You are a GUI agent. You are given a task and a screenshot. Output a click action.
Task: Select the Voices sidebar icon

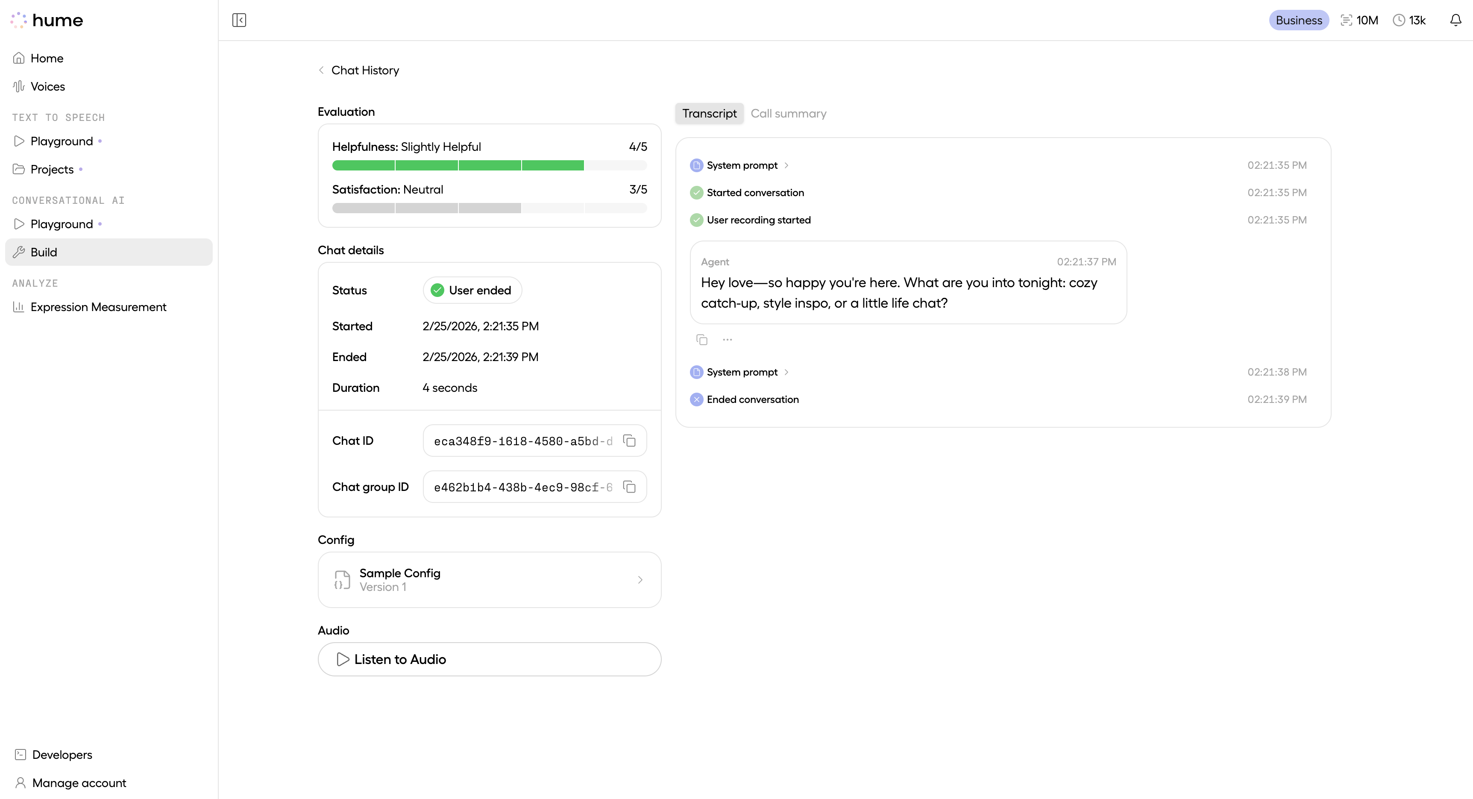[x=19, y=86]
